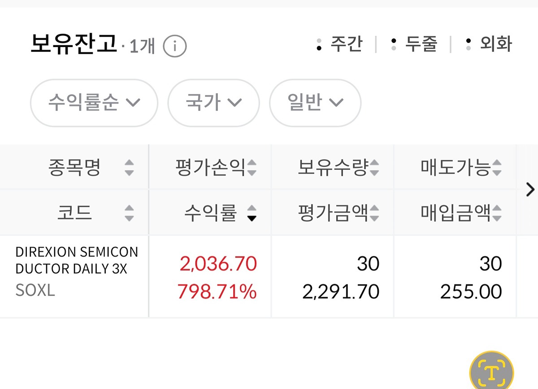Sort by 평가손익 using its sort arrows
The image size is (538, 389).
(252, 168)
